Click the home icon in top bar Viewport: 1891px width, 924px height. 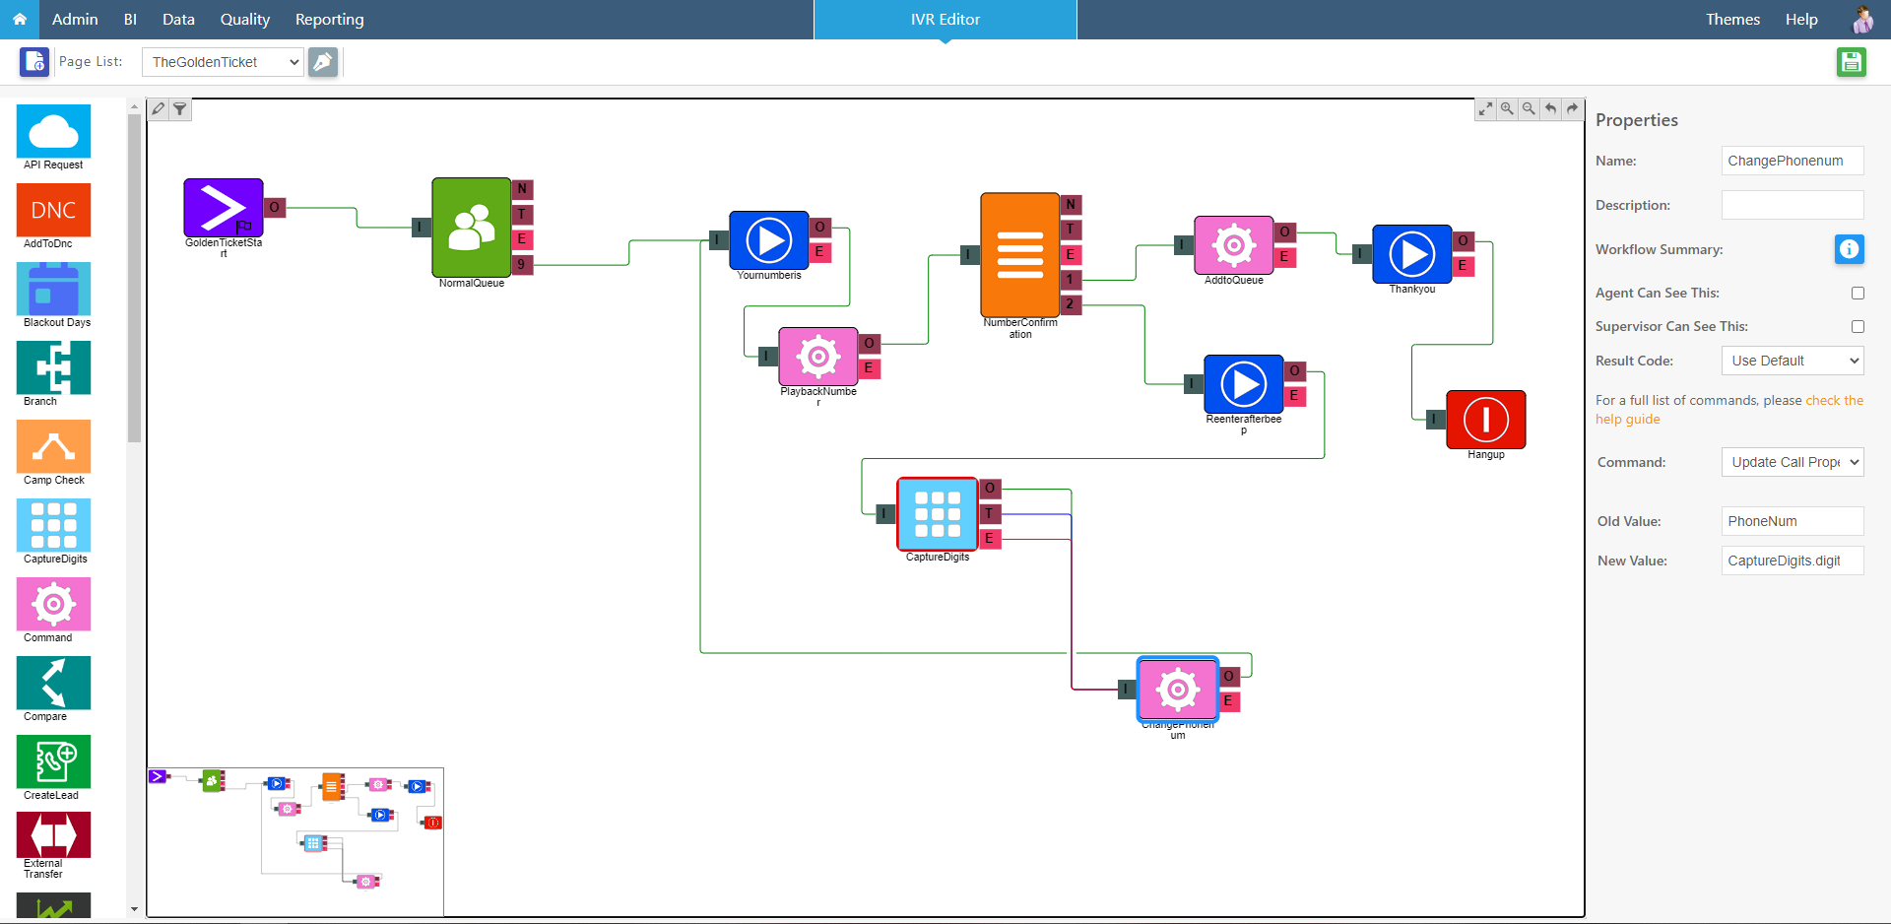[20, 20]
